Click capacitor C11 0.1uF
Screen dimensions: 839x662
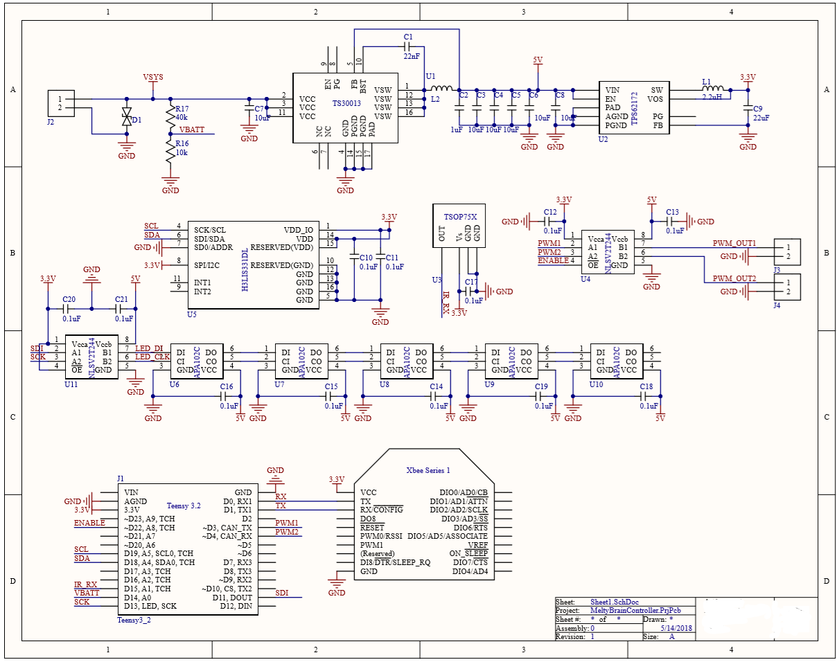click(380, 257)
